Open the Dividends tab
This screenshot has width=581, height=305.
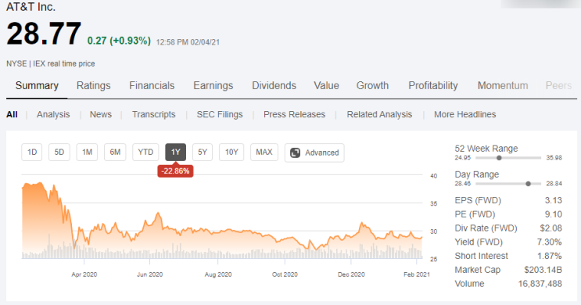(274, 85)
